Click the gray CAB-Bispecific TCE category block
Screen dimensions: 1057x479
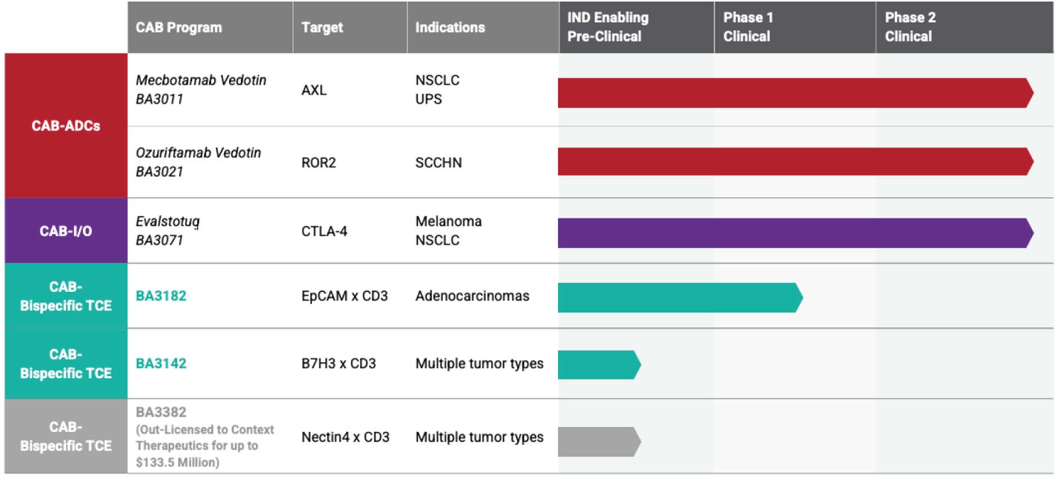66,436
